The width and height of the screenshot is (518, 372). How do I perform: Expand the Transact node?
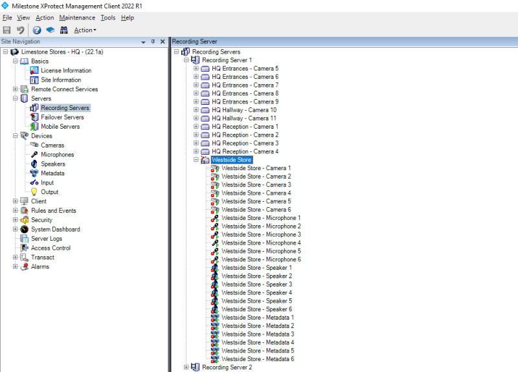coord(15,257)
